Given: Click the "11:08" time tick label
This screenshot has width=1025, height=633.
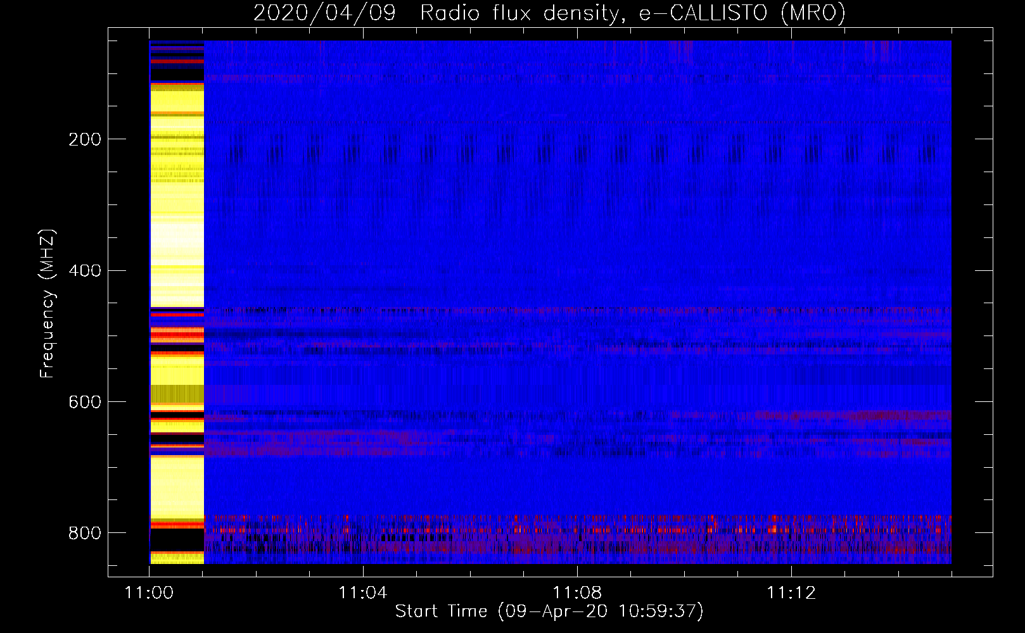Looking at the screenshot, I should pos(576,592).
